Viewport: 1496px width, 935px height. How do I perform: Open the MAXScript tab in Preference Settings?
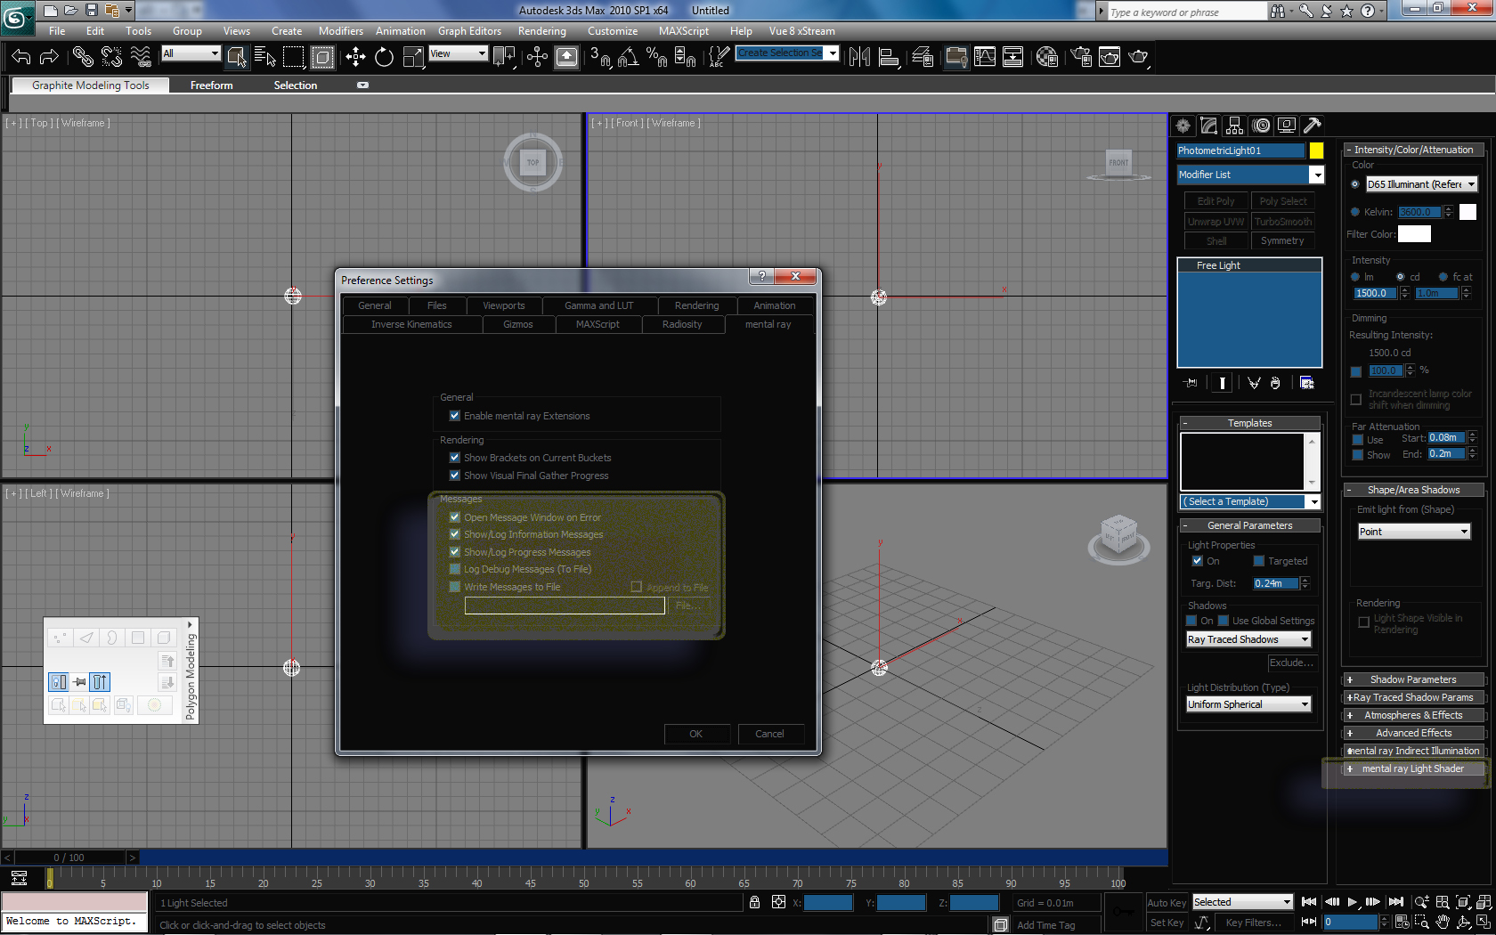(598, 324)
